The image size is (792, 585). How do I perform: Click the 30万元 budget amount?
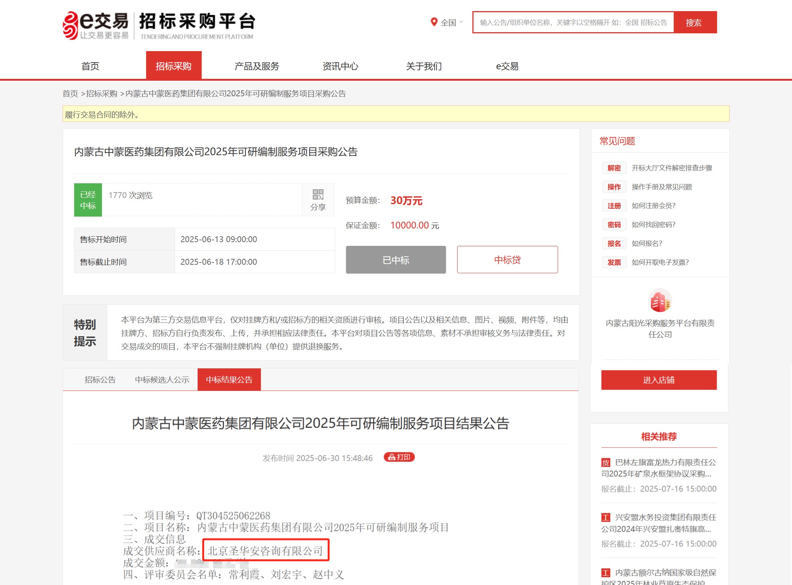(406, 201)
